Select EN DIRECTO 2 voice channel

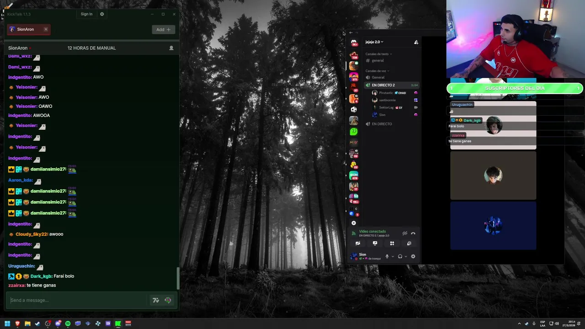[392, 85]
